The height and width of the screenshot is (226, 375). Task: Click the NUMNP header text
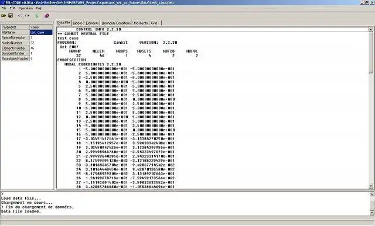coord(75,51)
